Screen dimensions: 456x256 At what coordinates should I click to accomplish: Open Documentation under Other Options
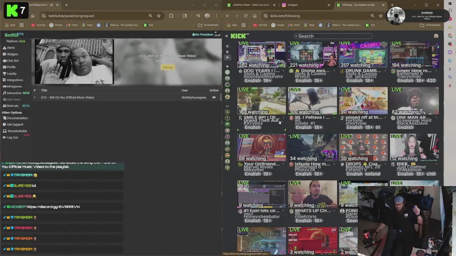tap(15, 118)
